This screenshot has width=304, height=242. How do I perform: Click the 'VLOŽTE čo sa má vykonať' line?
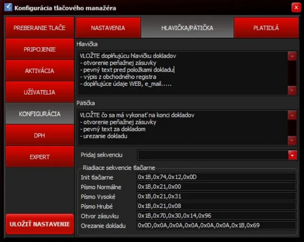tap(137, 115)
